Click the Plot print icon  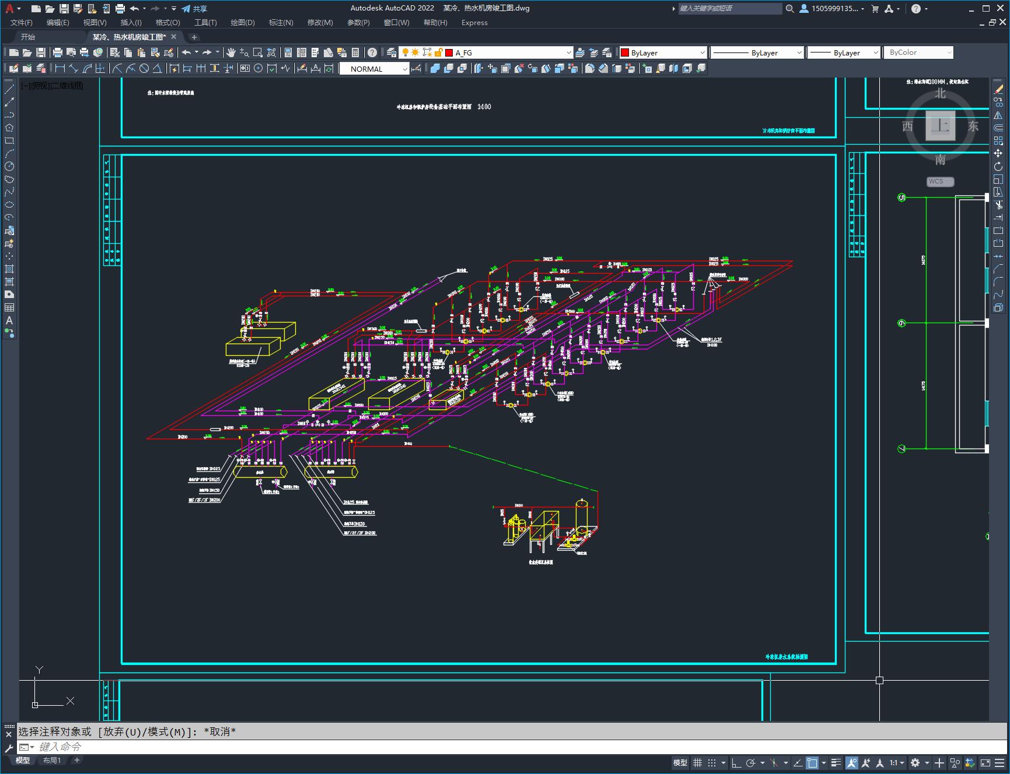(57, 52)
